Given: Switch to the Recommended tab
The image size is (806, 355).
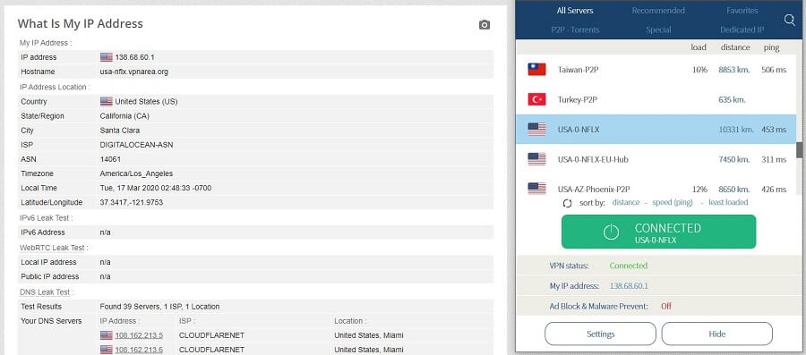Looking at the screenshot, I should coord(658,10).
